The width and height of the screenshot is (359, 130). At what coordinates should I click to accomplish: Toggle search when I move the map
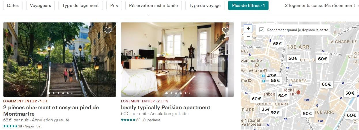pyautogui.click(x=262, y=30)
